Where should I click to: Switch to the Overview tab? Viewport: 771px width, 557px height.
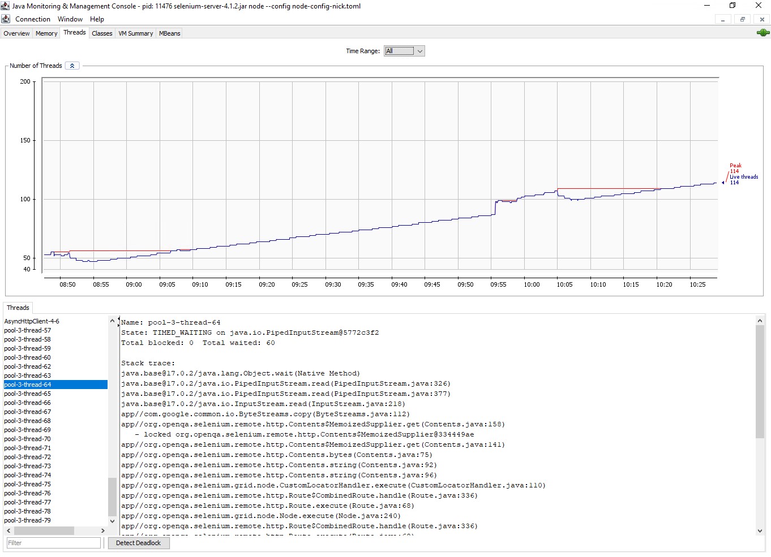pyautogui.click(x=16, y=33)
